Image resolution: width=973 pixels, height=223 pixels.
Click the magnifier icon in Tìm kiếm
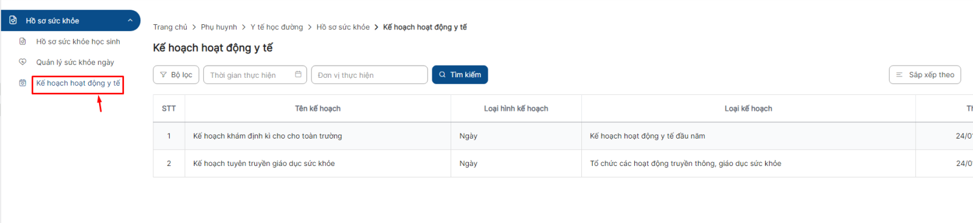(442, 75)
